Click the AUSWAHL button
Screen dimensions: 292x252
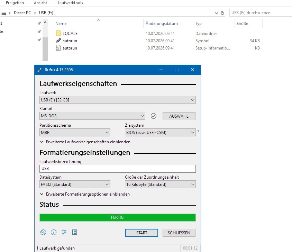click(179, 116)
